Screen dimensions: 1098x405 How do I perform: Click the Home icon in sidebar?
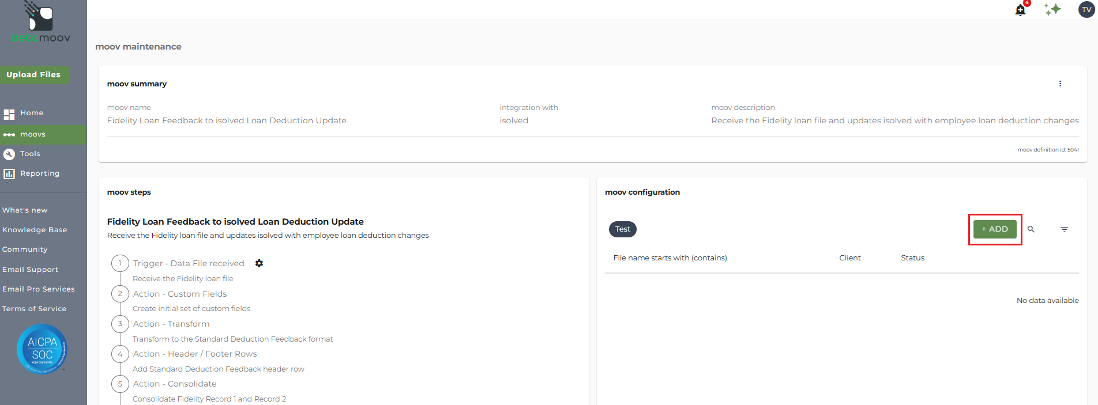pyautogui.click(x=9, y=114)
